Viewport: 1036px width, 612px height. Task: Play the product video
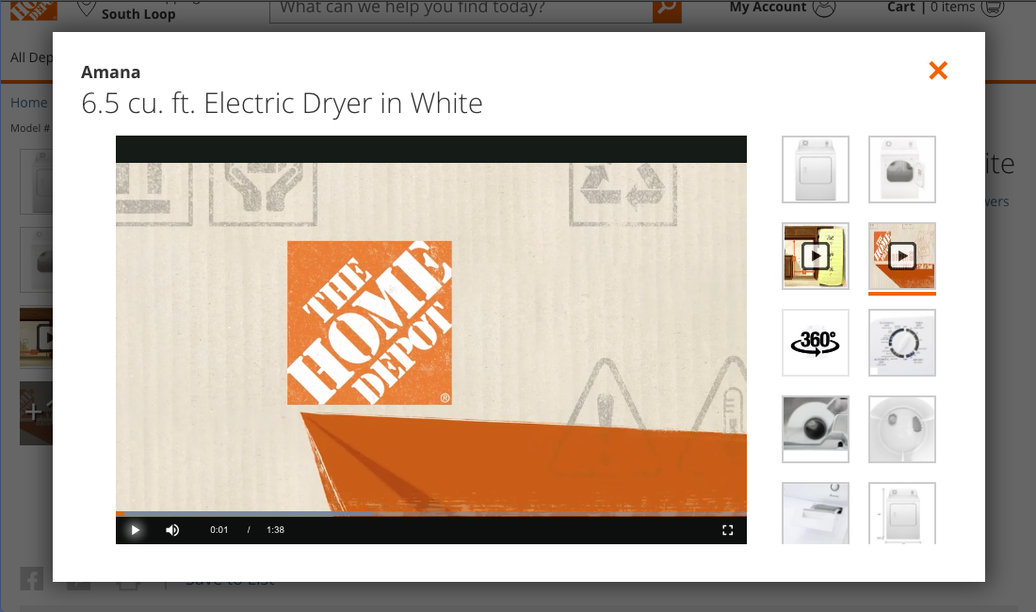(x=135, y=530)
